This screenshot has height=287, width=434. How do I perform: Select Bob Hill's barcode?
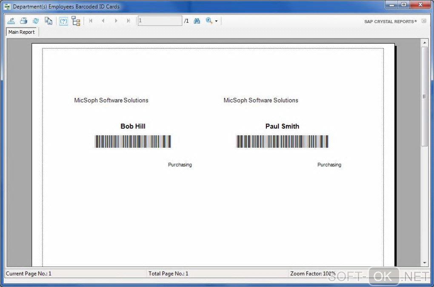coord(133,141)
